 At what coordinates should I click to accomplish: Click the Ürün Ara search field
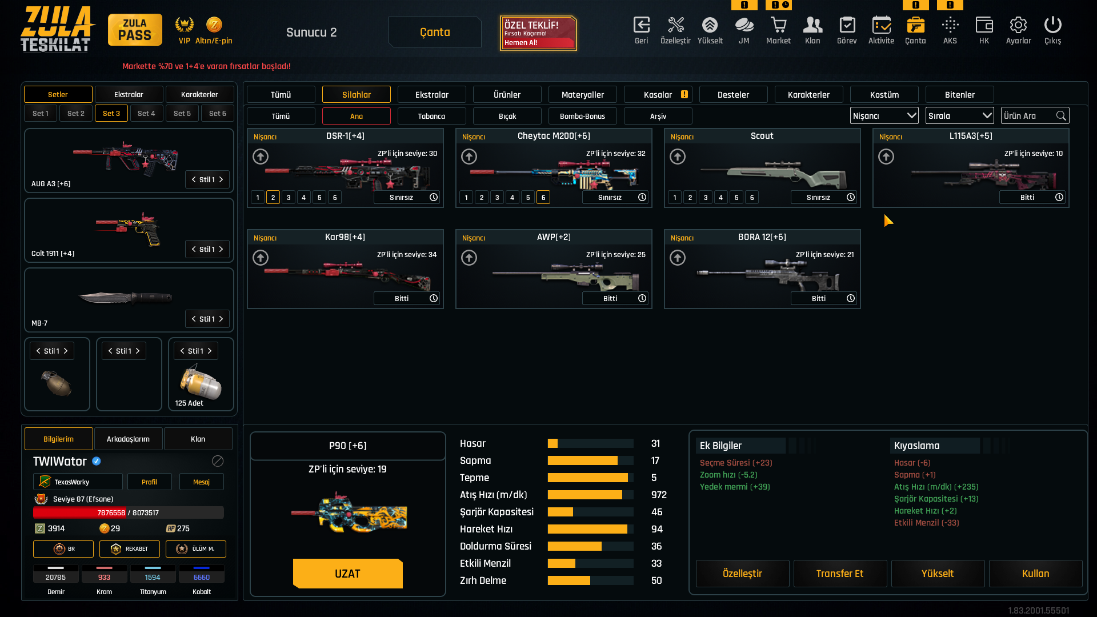[1035, 116]
